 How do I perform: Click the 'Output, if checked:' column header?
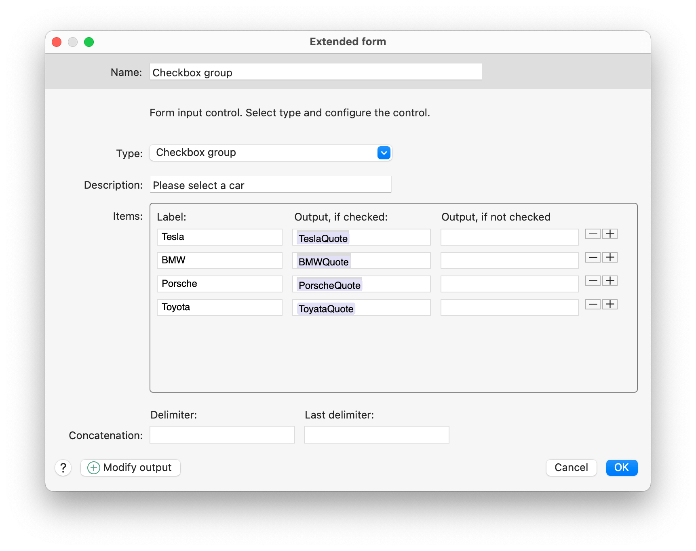tap(341, 217)
